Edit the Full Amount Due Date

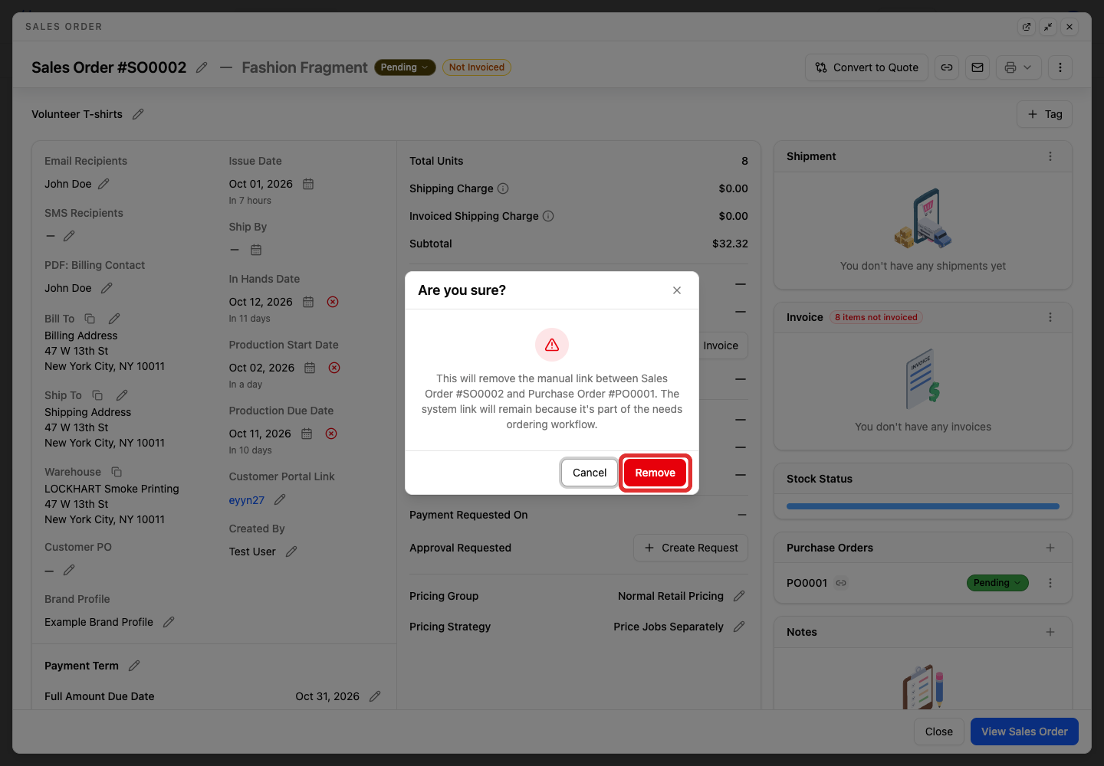[375, 696]
